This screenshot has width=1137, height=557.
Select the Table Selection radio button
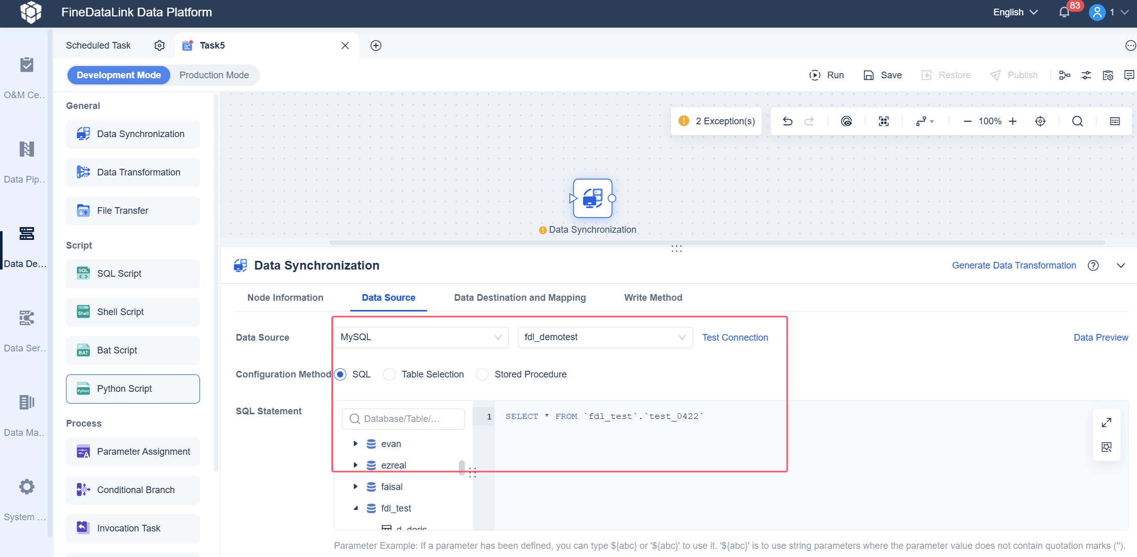tap(389, 374)
